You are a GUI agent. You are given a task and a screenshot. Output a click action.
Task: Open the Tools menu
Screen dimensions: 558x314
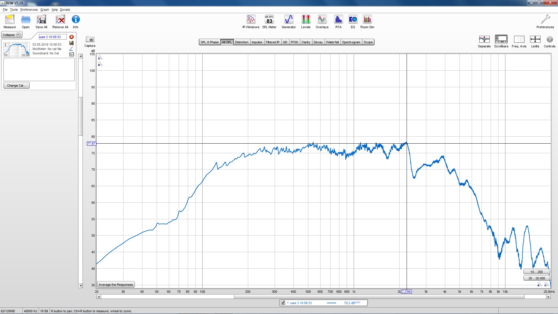(x=14, y=10)
